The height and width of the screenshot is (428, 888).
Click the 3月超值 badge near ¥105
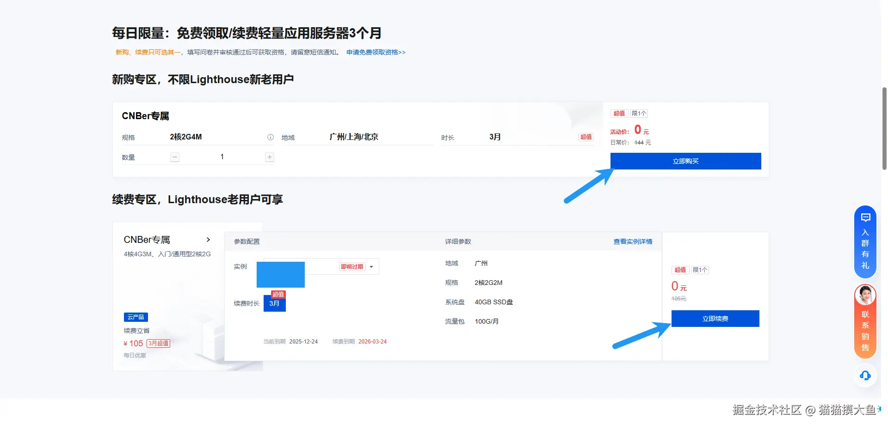[158, 344]
